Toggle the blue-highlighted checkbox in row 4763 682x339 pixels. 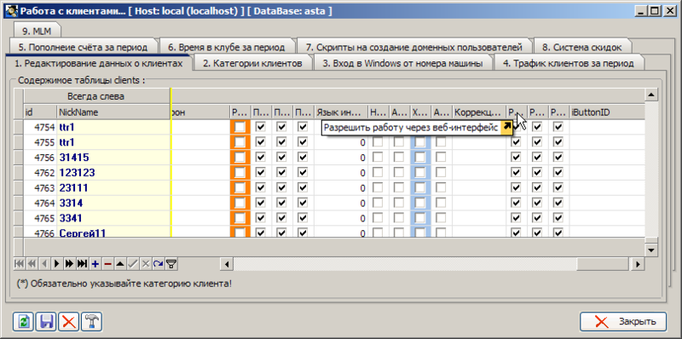point(420,187)
